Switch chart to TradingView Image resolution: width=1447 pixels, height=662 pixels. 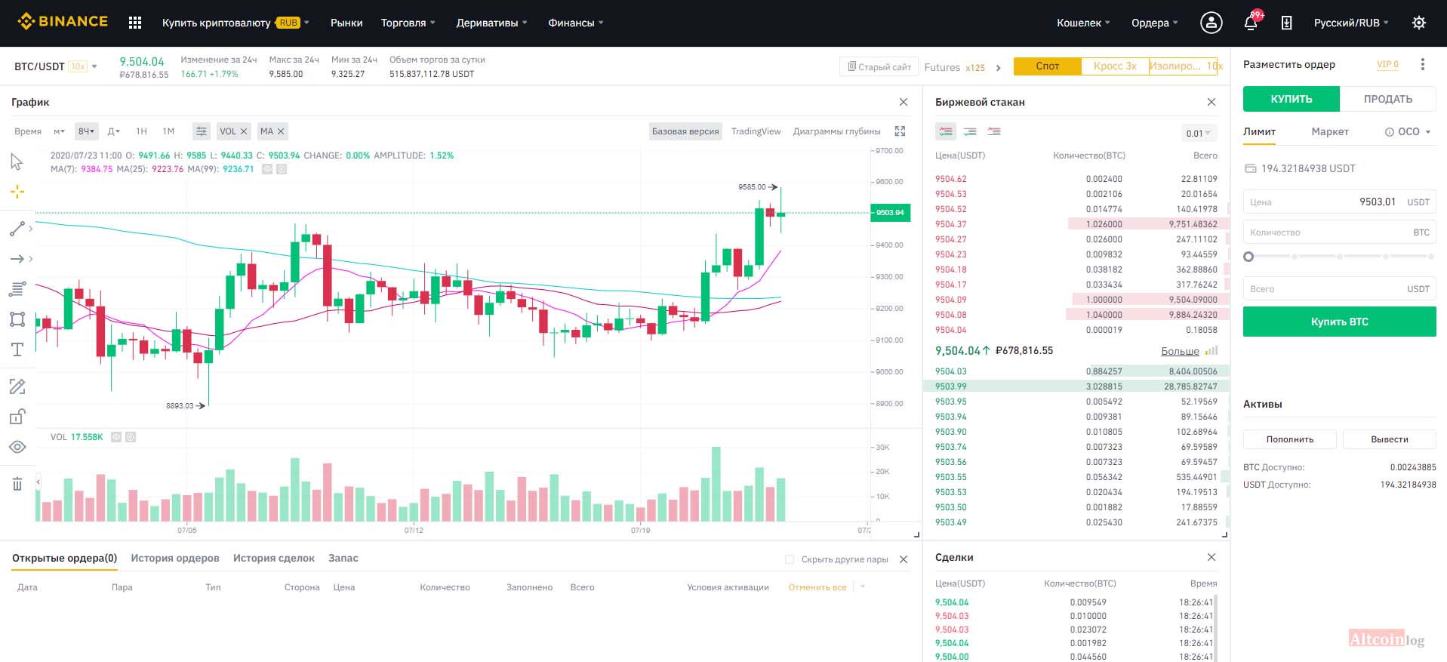pos(756,131)
